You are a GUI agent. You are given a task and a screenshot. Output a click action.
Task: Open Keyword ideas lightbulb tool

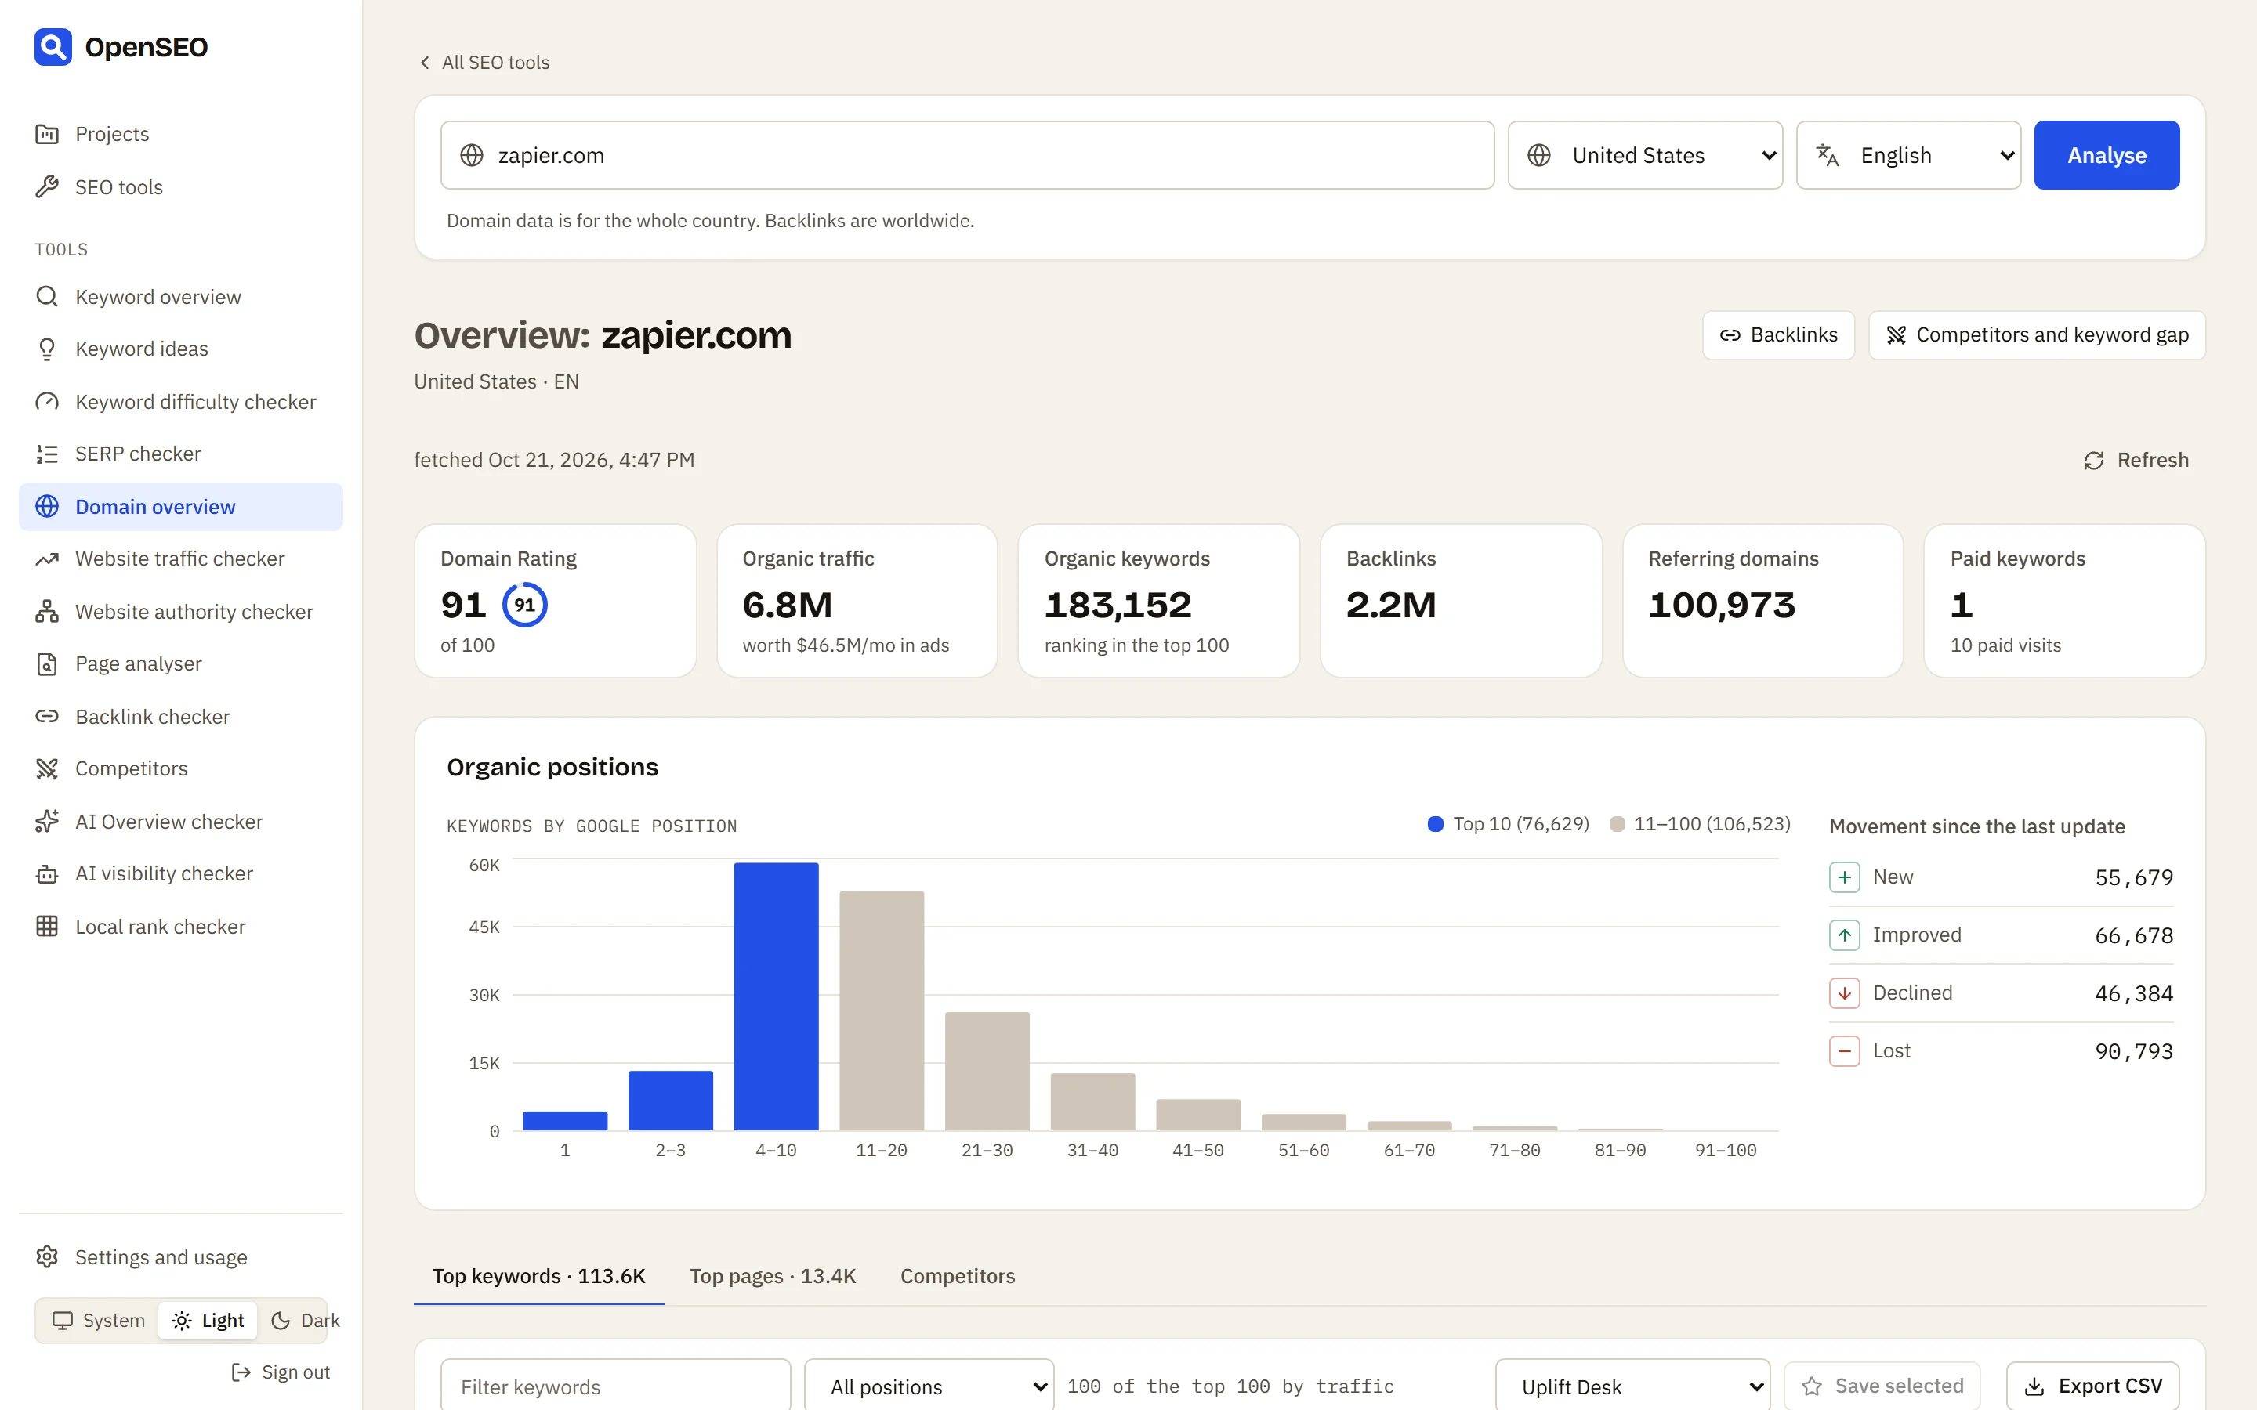tap(180, 349)
